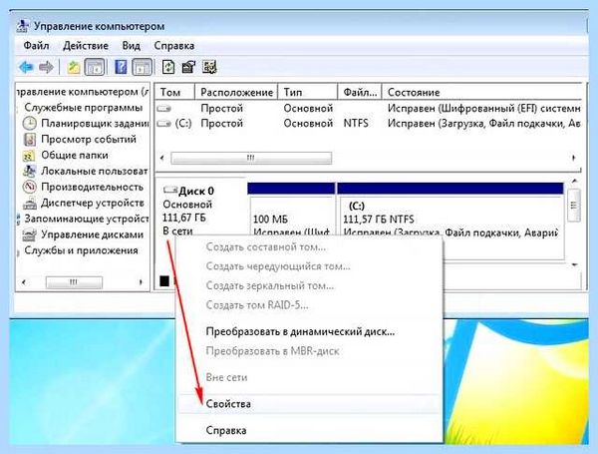Viewport: 598px width, 454px height.
Task: Click the volume list scroll-left arrow
Action: click(x=162, y=158)
